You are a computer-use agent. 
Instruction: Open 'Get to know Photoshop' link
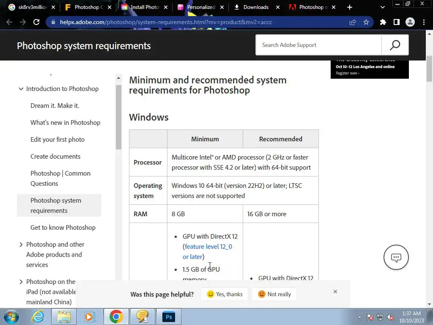click(x=63, y=227)
